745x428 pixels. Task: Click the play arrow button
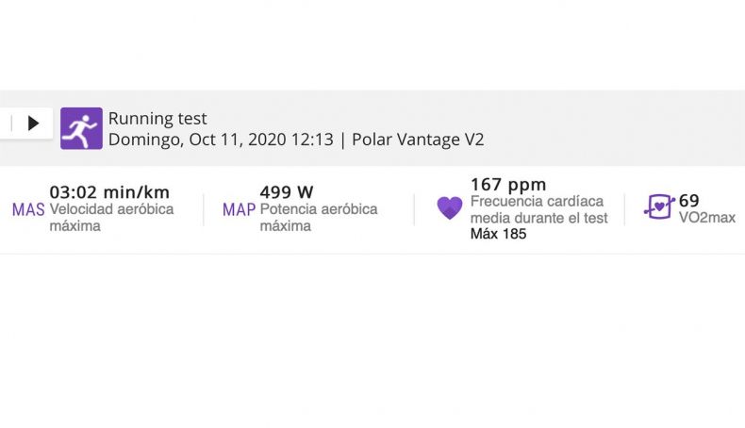(33, 123)
